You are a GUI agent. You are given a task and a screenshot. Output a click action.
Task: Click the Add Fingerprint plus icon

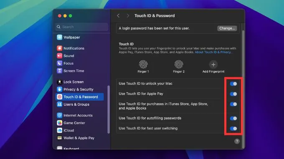coord(213,65)
